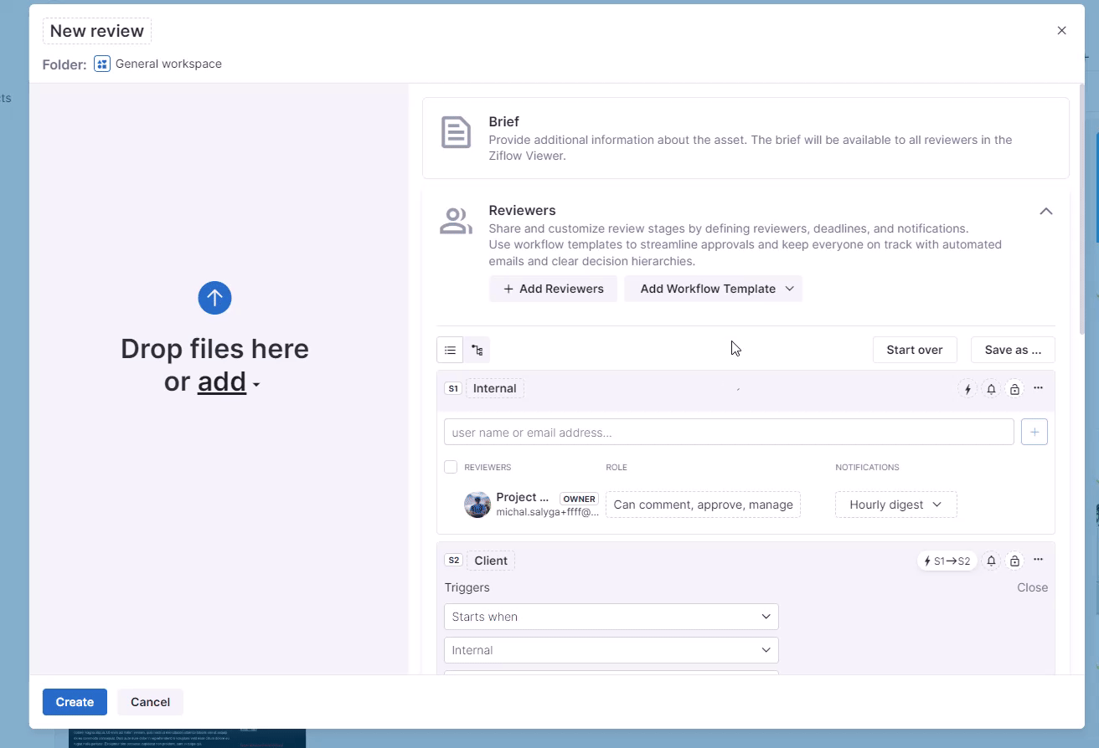Open the Internal stage selection dropdown

(611, 650)
